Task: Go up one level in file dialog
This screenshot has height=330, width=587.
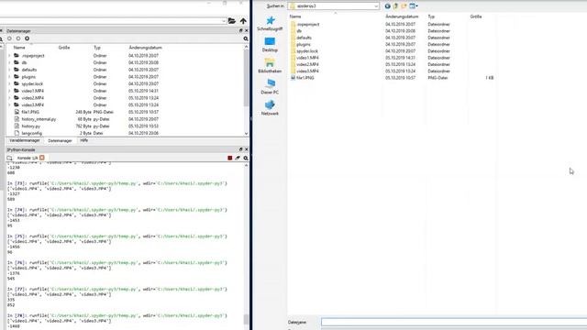Action: [395, 6]
